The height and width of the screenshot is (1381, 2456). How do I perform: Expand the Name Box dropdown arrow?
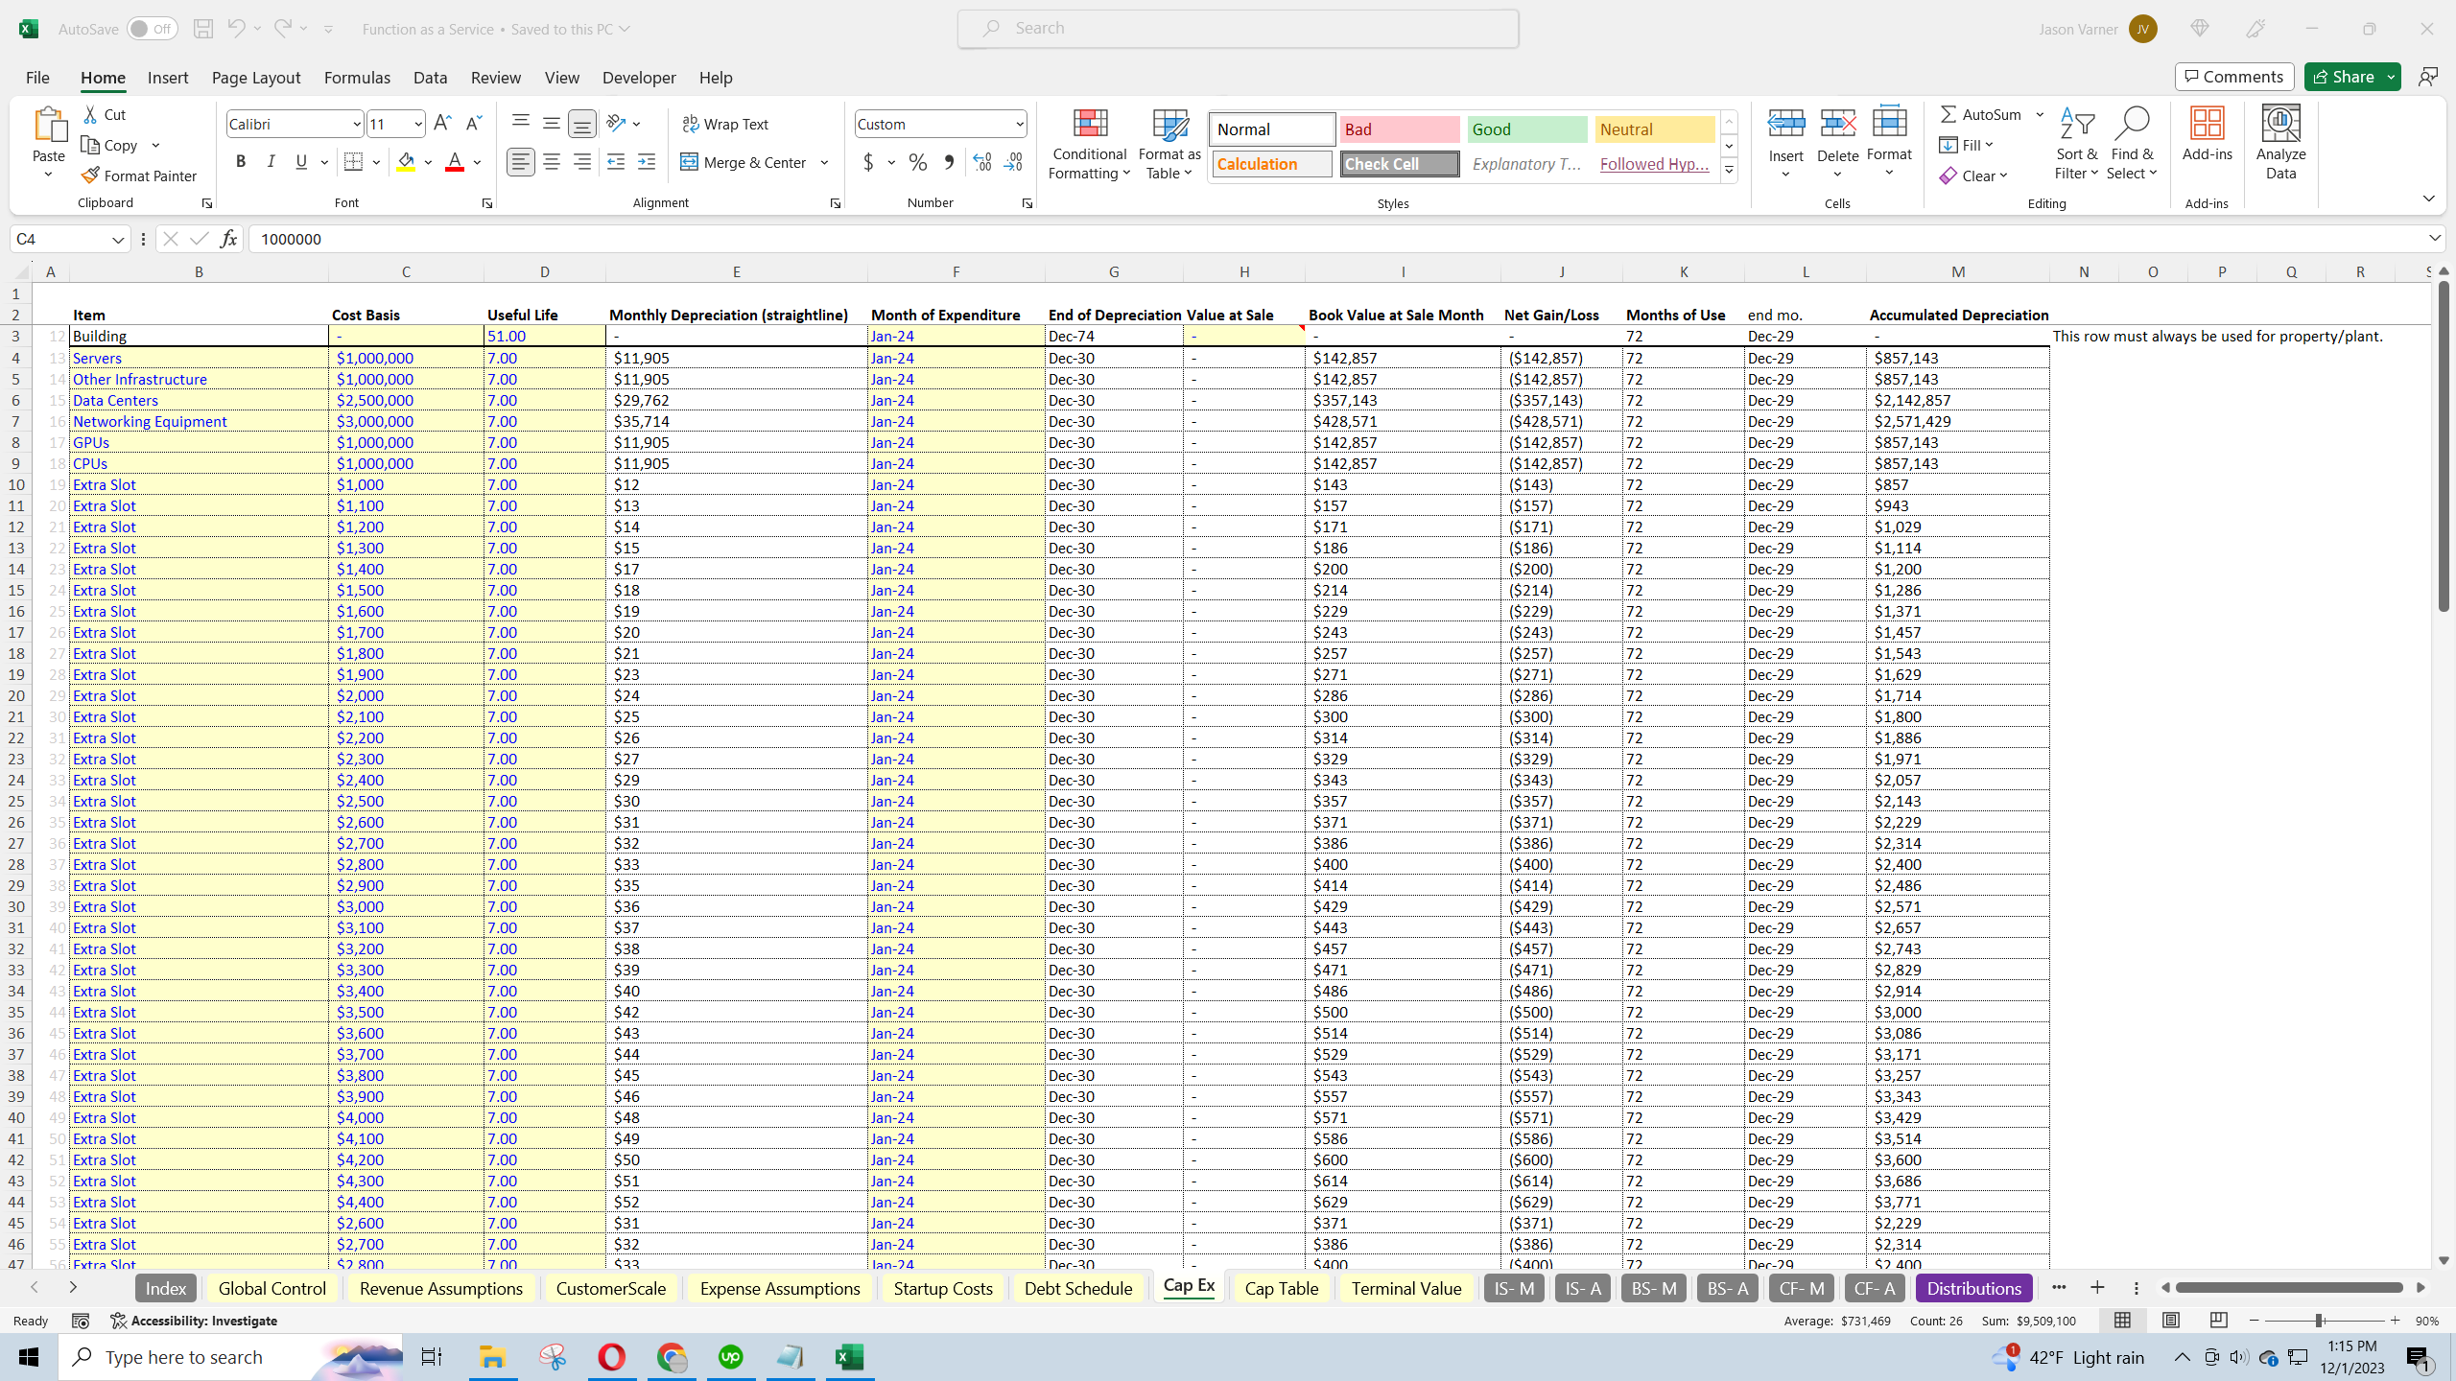[117, 240]
